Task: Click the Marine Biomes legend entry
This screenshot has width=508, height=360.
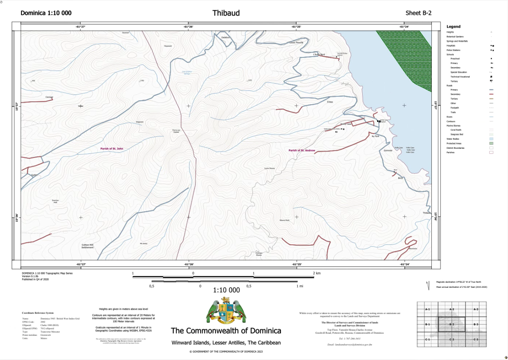Action: point(453,126)
